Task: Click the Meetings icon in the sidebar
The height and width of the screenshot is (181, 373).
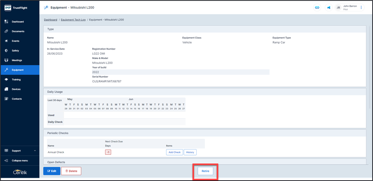Action: pos(6,60)
